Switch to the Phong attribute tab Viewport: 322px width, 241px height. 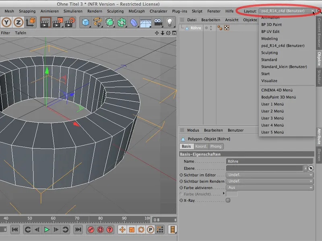coord(216,146)
